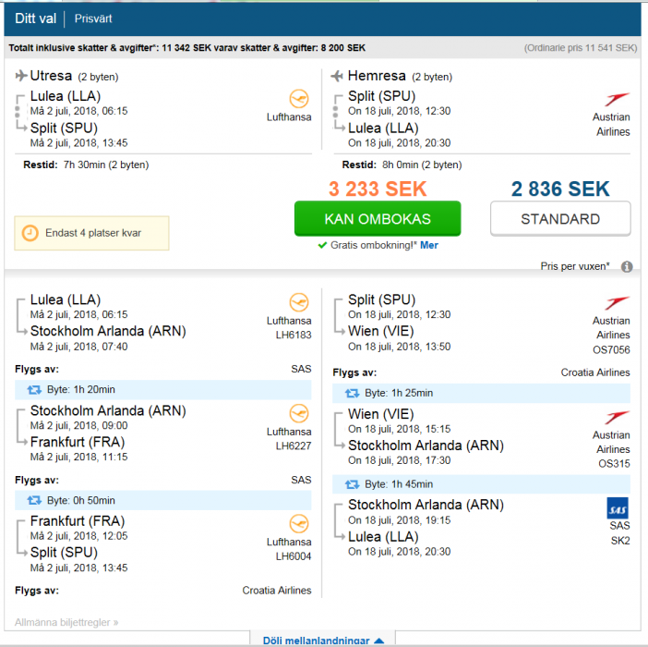Switch to the Prisvärt tab

(94, 18)
